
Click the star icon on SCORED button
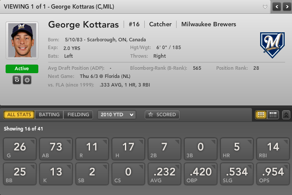(151, 115)
